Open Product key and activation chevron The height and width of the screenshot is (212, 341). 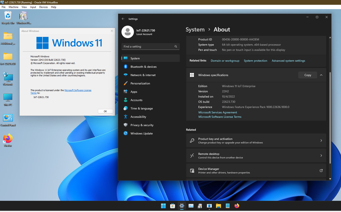point(321,141)
